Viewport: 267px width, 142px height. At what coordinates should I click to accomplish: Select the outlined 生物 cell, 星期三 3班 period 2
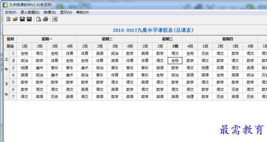click(x=175, y=61)
